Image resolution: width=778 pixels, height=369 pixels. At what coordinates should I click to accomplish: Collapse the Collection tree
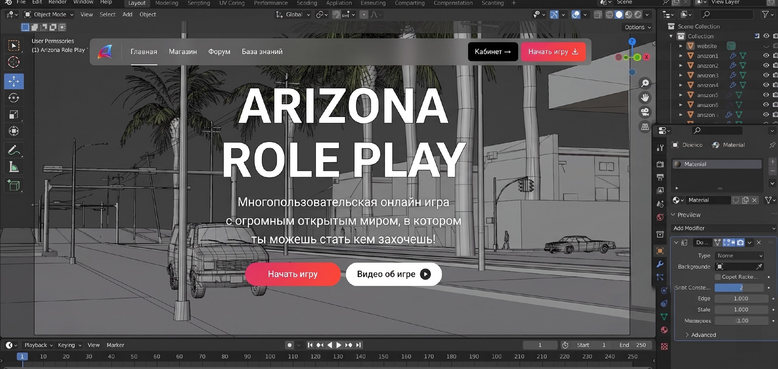coord(671,36)
